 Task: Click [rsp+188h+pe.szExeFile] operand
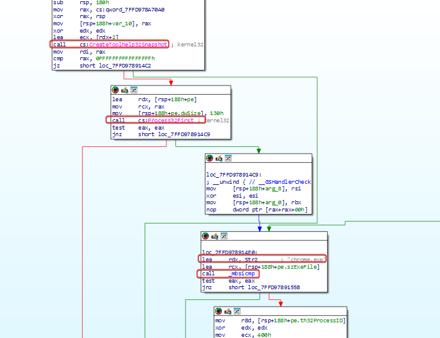(x=282, y=267)
